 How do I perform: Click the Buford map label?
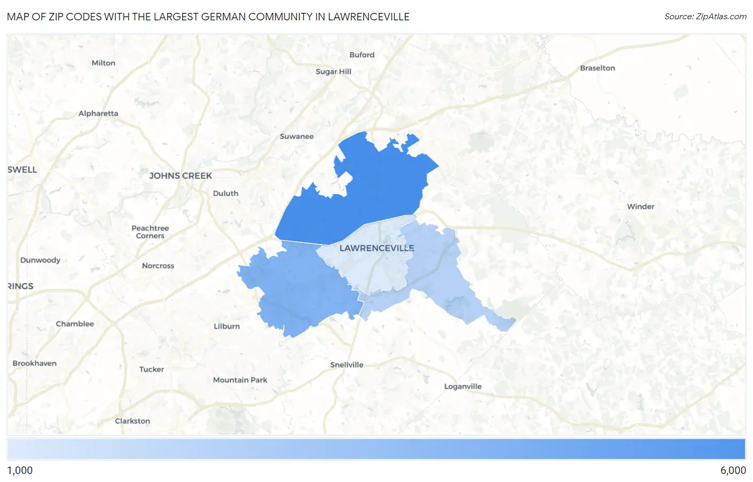tap(362, 55)
